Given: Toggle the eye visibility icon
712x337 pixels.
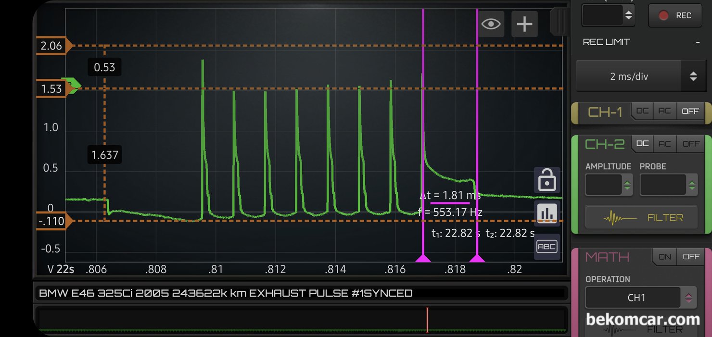Looking at the screenshot, I should pos(491,24).
